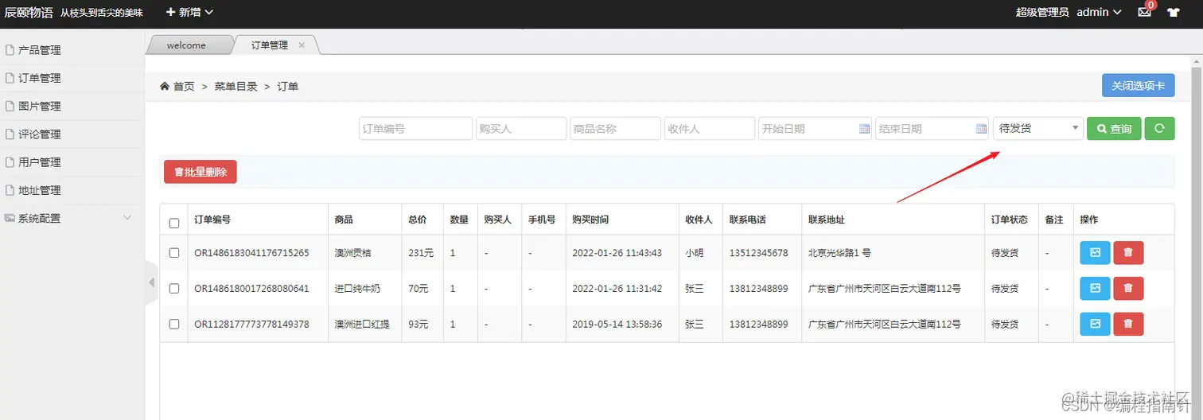Click the timestamp 2019-05-14 13:58:36
This screenshot has height=420, width=1203.
[x=617, y=324]
